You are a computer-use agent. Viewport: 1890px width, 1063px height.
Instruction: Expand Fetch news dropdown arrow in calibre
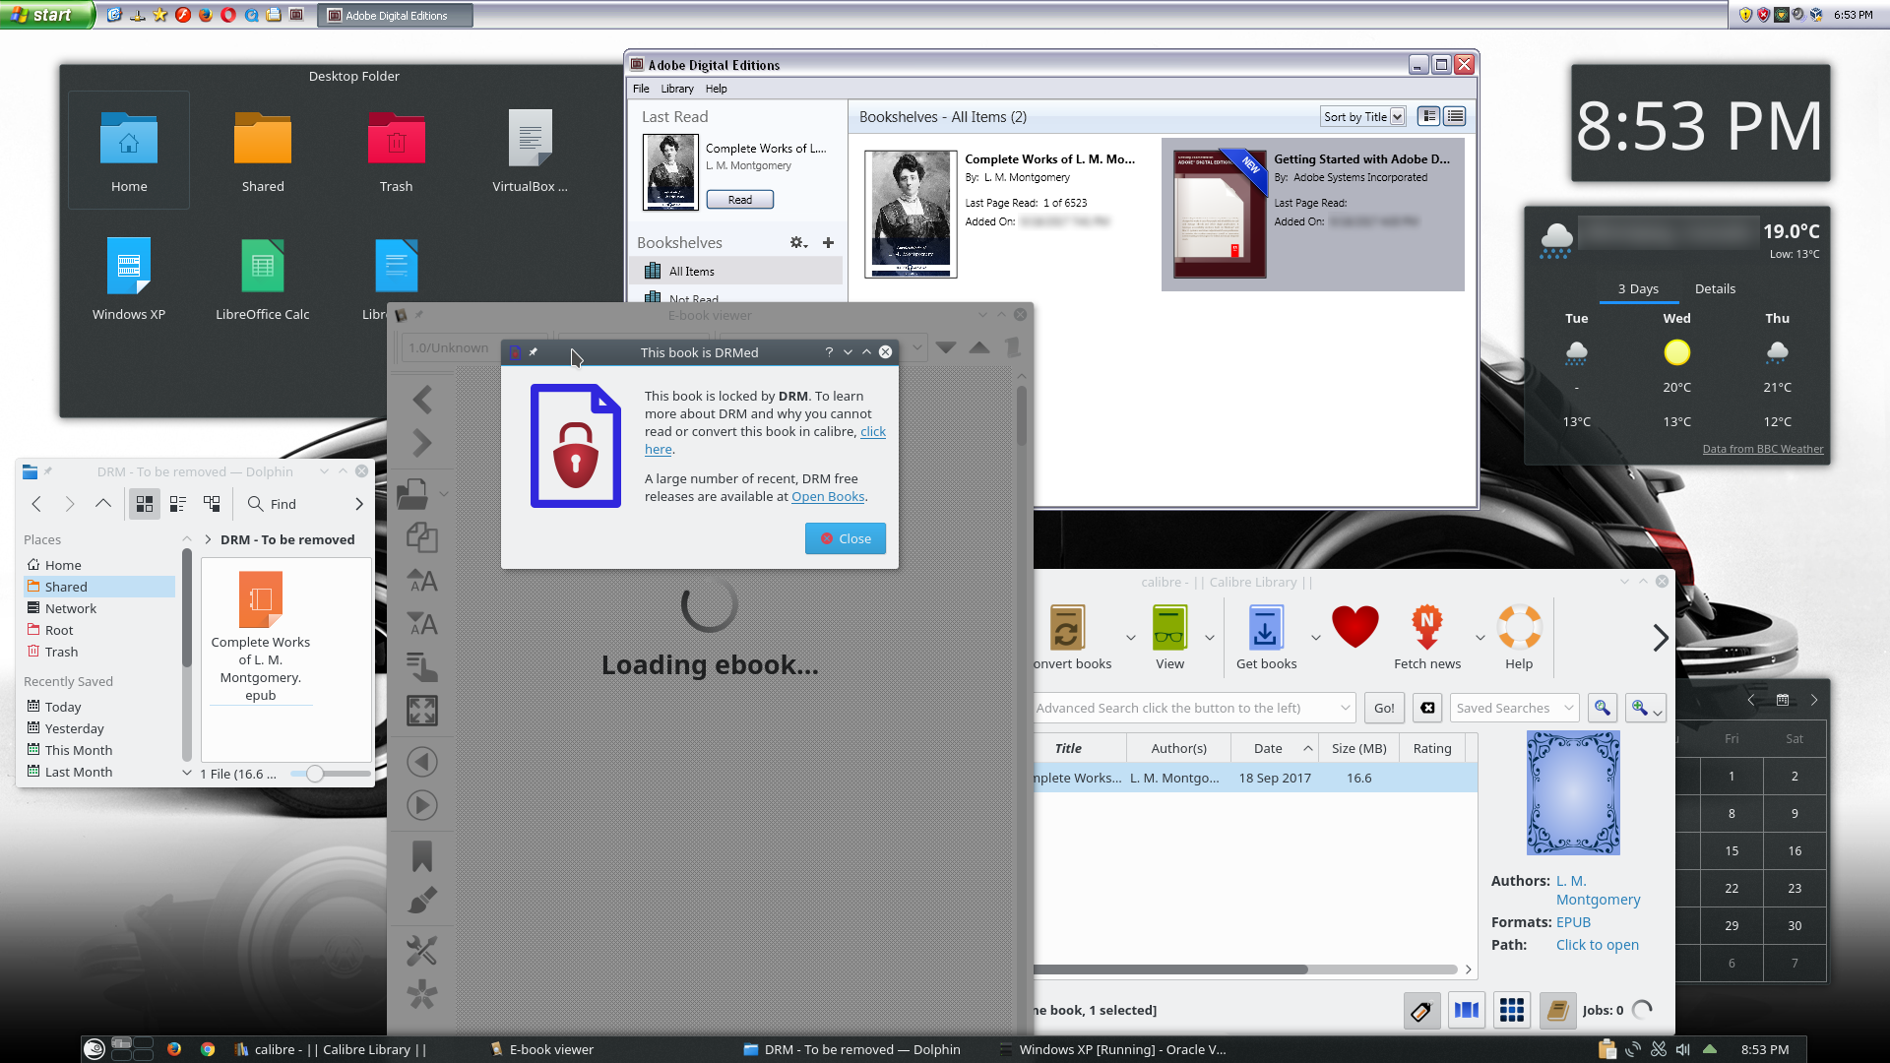(1480, 638)
